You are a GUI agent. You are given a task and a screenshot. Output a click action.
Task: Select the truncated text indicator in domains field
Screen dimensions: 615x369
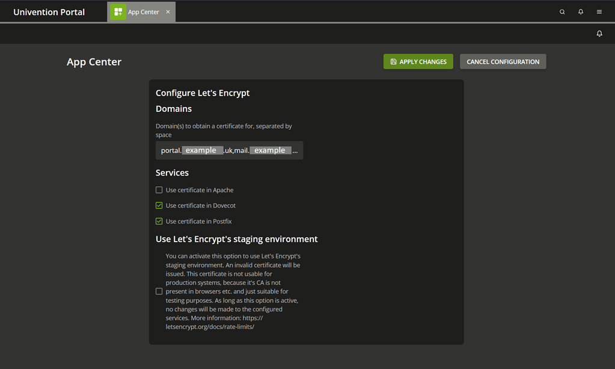(x=295, y=150)
